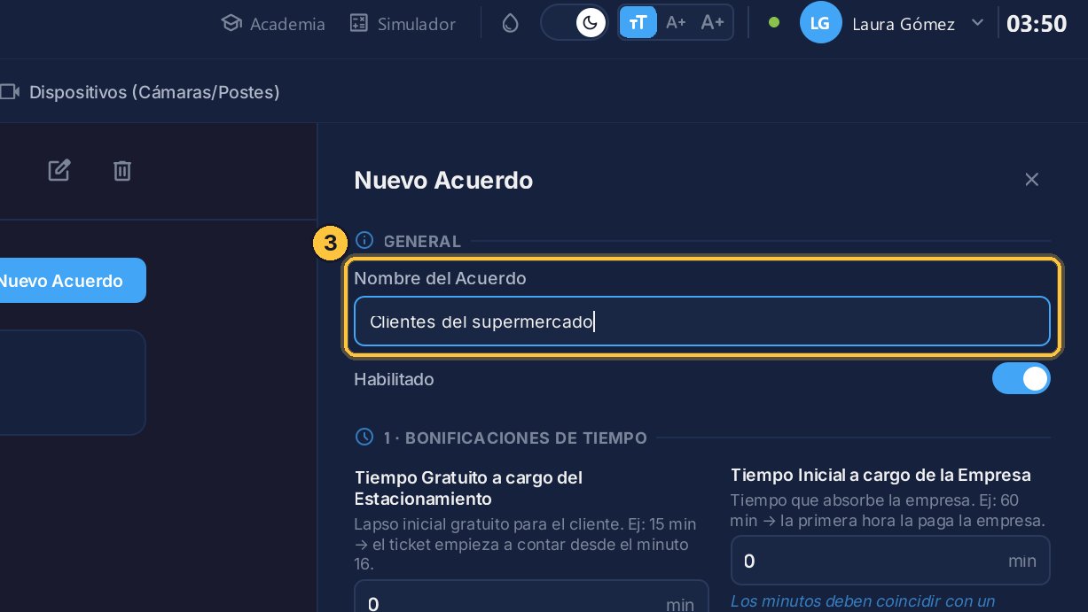The height and width of the screenshot is (612, 1088).
Task: Click the Tiempo Gratuito minutes input
Action: coord(531,596)
